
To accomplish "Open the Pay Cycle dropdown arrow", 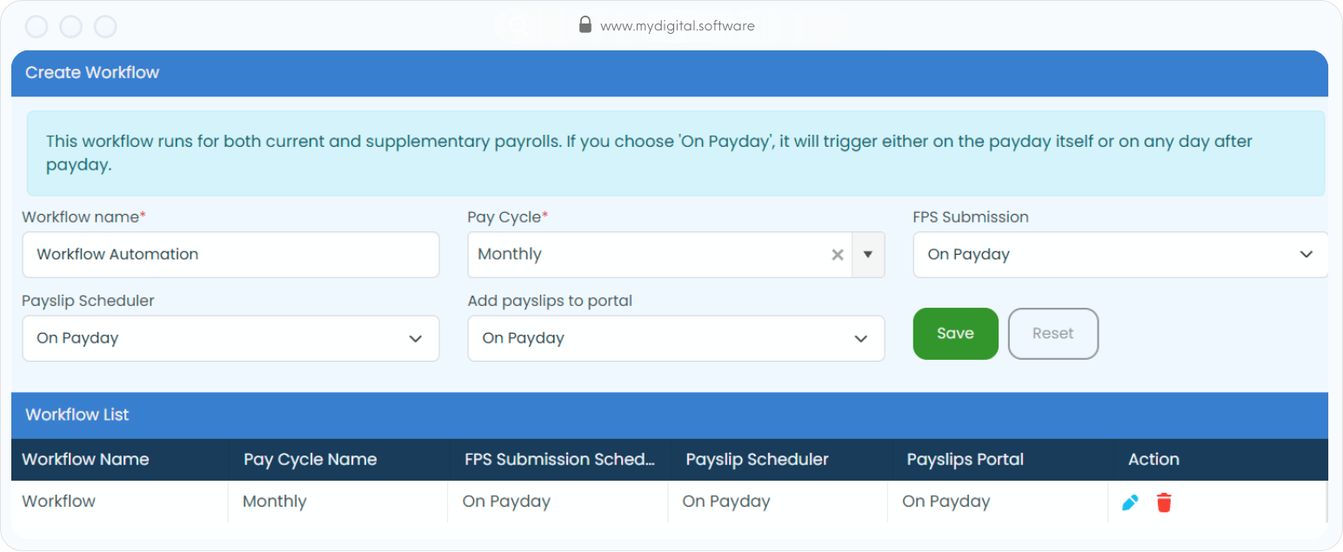I will click(867, 255).
